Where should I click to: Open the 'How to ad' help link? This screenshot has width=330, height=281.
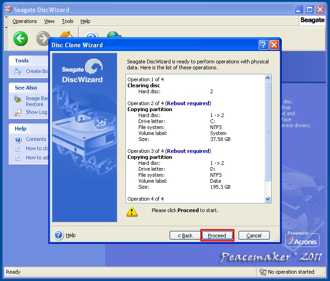click(x=37, y=157)
